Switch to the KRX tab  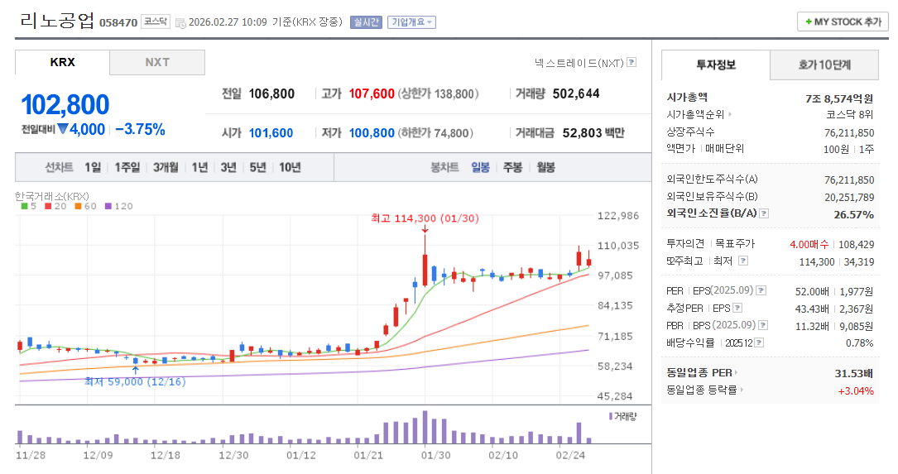[x=62, y=62]
